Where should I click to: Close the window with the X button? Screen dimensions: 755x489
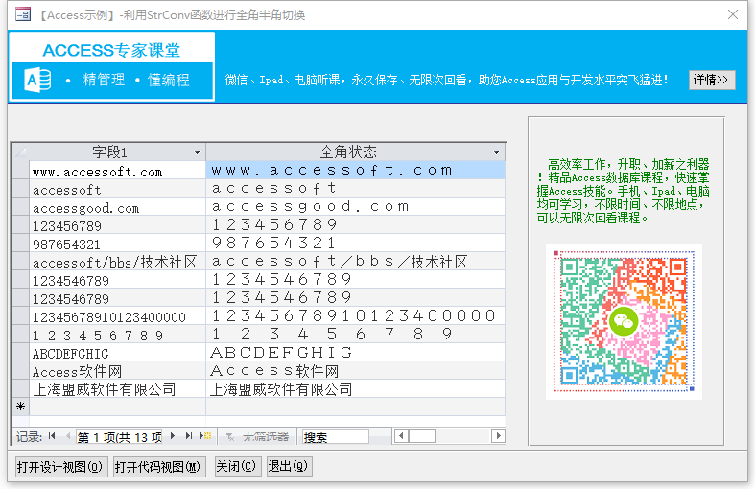(x=733, y=14)
